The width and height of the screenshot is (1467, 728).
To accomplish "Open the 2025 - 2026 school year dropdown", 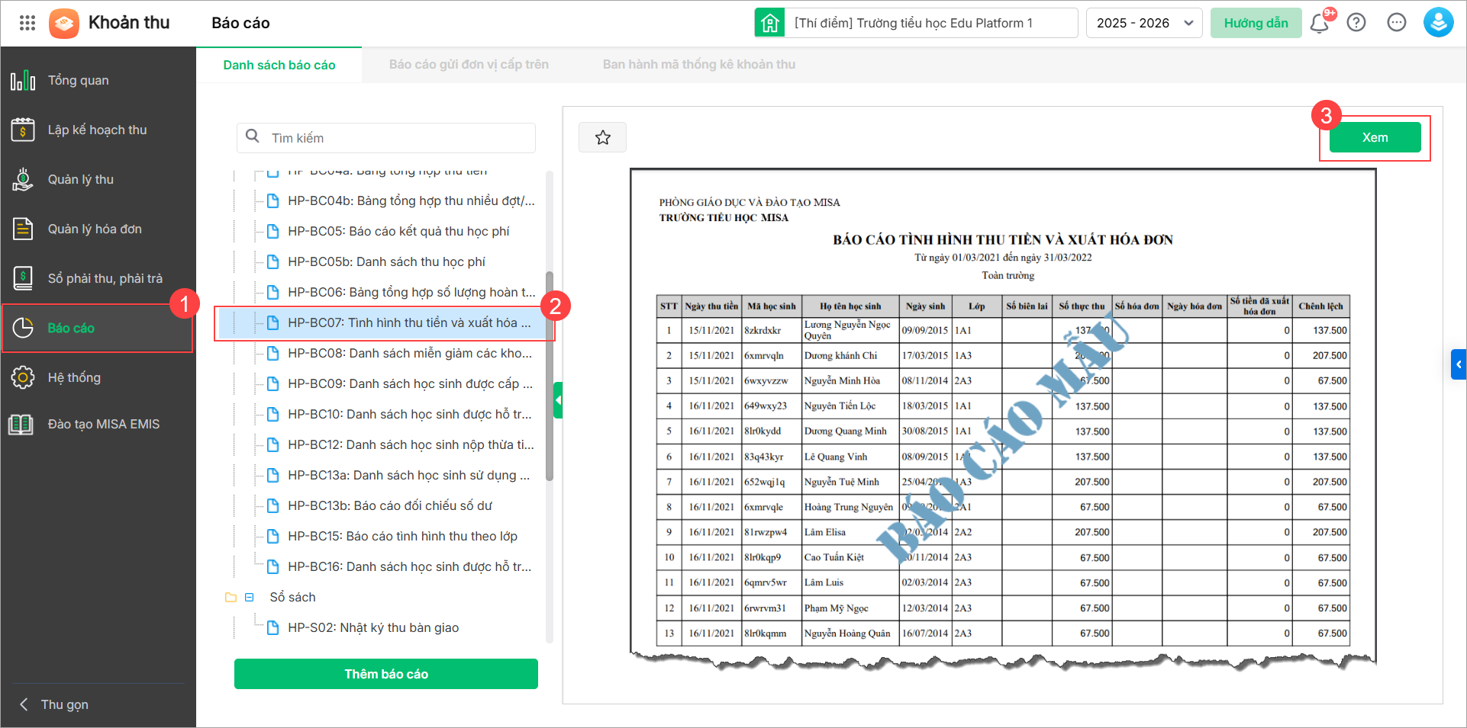I will (1144, 23).
